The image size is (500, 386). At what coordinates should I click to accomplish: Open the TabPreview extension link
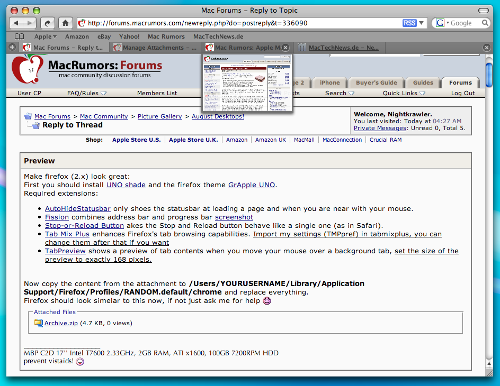pyautogui.click(x=65, y=251)
